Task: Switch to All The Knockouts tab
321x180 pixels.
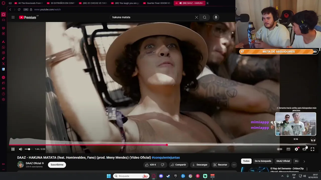Action: click(x=29, y=3)
